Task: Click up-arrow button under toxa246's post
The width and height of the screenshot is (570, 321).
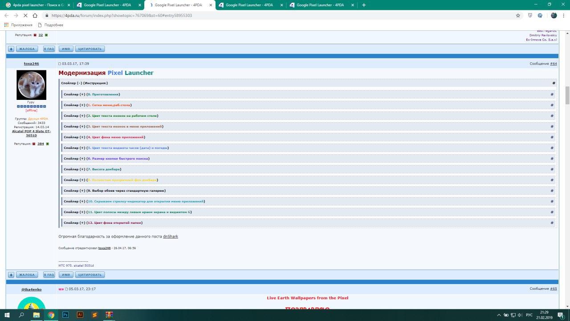Action: click(11, 275)
